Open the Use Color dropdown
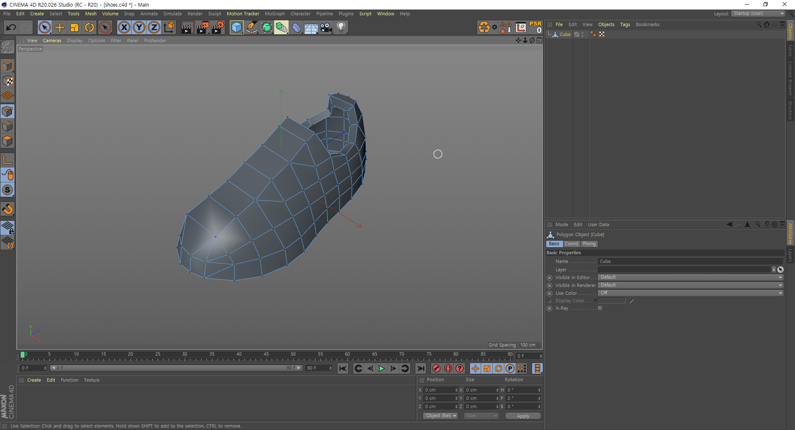The height and width of the screenshot is (430, 795). [690, 293]
